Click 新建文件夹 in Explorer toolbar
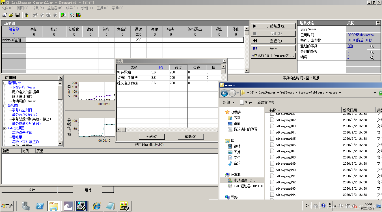382x212 pixels. click(x=266, y=102)
